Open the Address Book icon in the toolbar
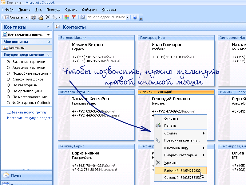The height and width of the screenshot is (185, 246). point(83,17)
